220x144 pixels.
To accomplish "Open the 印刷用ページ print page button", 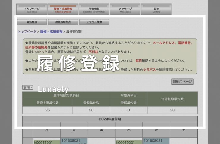I will [182, 82].
